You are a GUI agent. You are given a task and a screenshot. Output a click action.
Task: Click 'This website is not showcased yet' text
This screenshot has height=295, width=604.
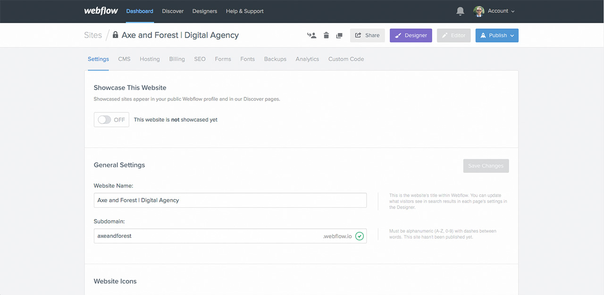point(176,120)
